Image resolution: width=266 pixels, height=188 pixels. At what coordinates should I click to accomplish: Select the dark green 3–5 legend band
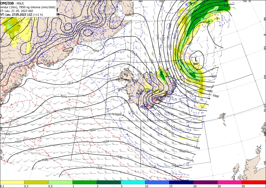click(x=109, y=182)
